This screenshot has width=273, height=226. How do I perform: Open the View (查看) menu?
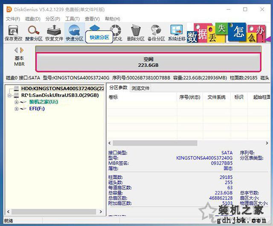92,19
